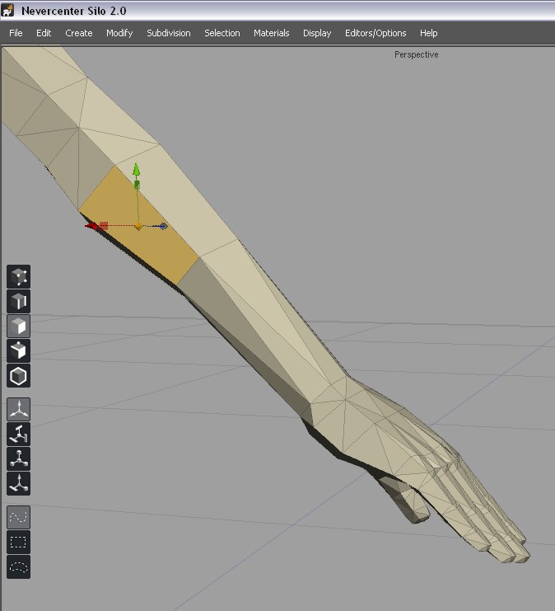Click the red X-axis scale cube
Screen dimensions: 555x611
[104, 226]
